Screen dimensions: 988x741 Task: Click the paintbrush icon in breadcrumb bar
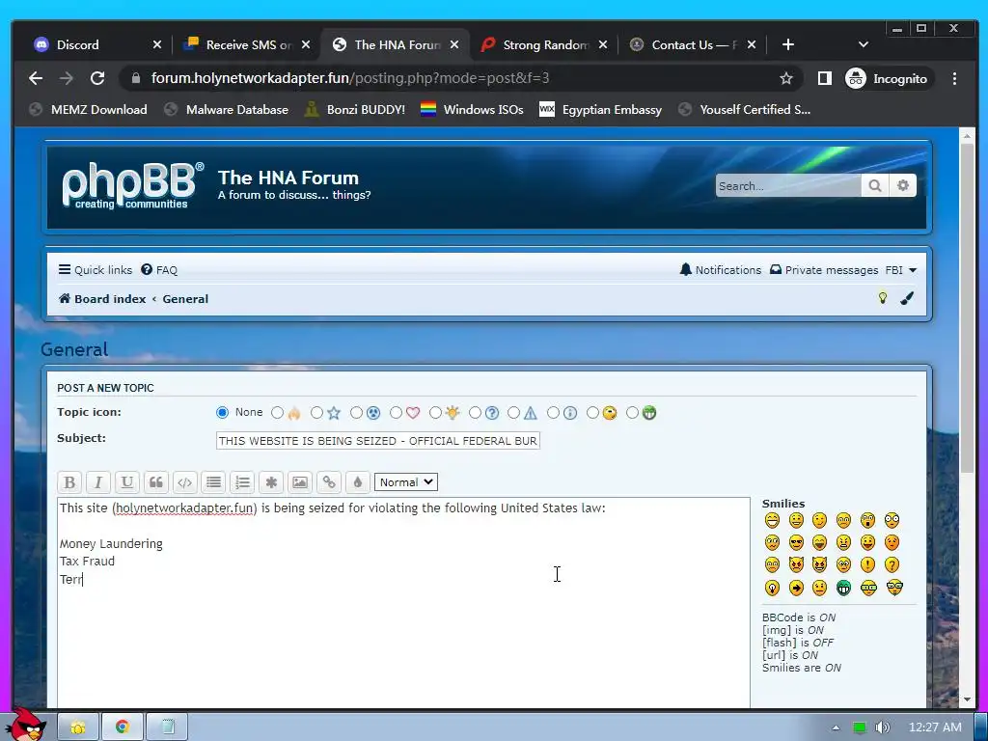[907, 298]
